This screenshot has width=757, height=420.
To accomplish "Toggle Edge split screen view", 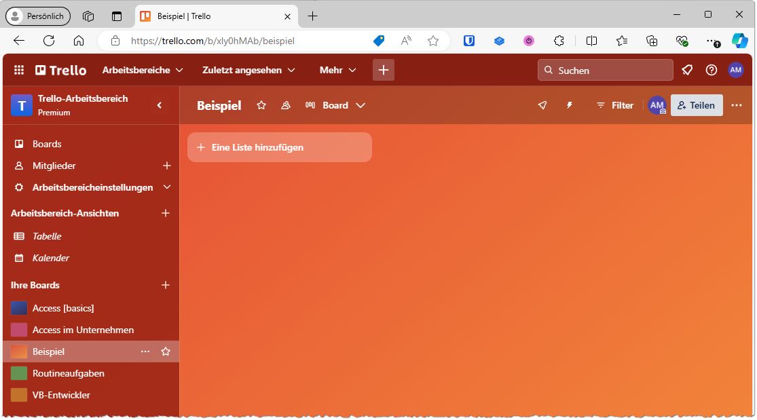I will tap(591, 40).
